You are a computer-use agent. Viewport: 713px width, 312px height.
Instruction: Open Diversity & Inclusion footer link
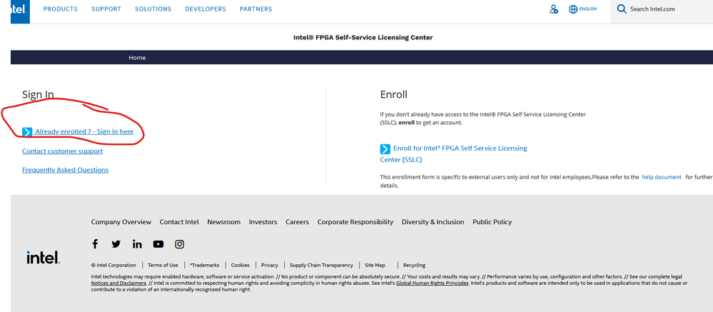coord(433,222)
